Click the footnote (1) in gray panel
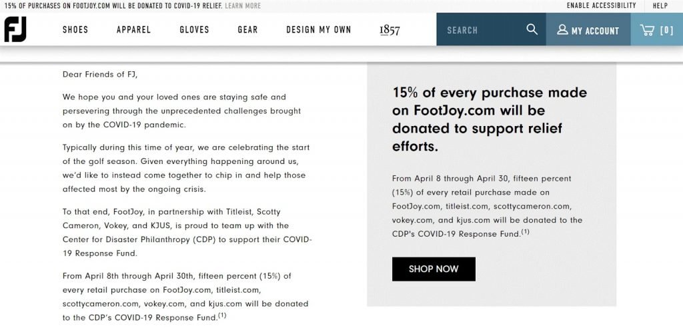This screenshot has width=683, height=328. click(526, 232)
